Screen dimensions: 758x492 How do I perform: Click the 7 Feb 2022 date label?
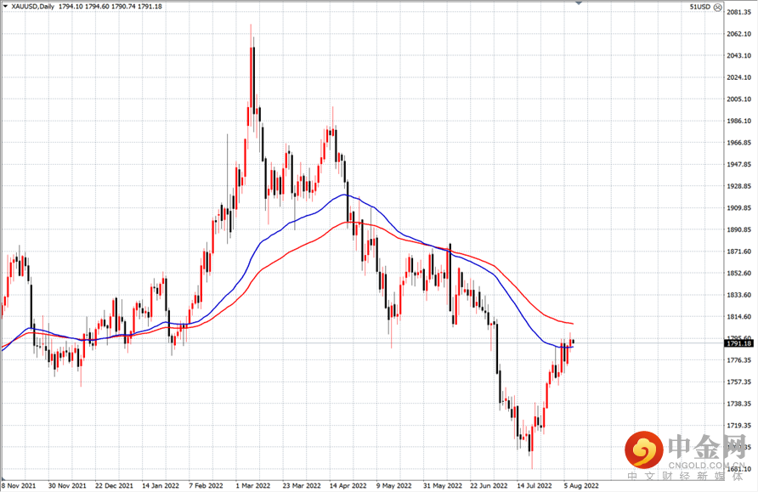coord(206,486)
